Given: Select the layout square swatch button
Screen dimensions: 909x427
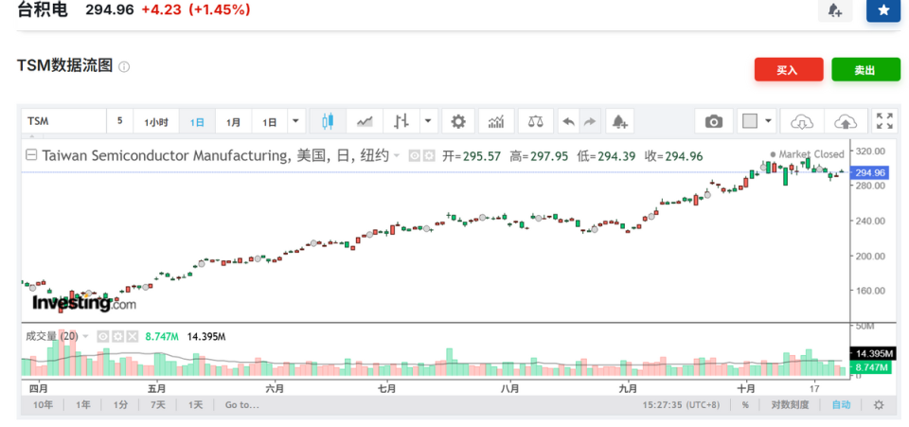Looking at the screenshot, I should click(750, 122).
